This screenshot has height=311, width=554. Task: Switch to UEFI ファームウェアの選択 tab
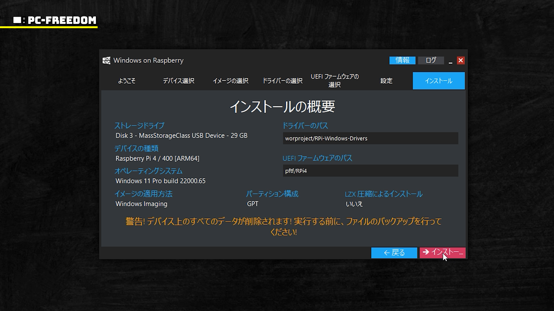click(x=334, y=81)
